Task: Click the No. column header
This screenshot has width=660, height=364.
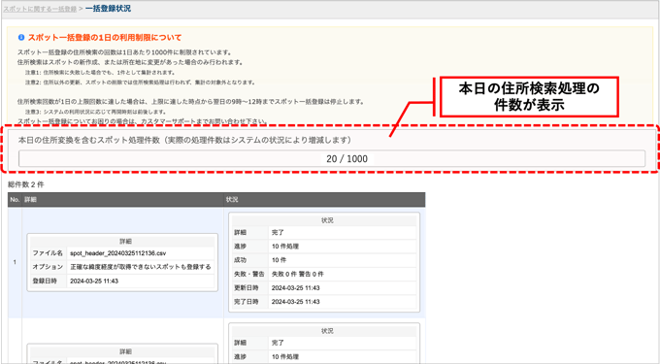Action: (15, 199)
